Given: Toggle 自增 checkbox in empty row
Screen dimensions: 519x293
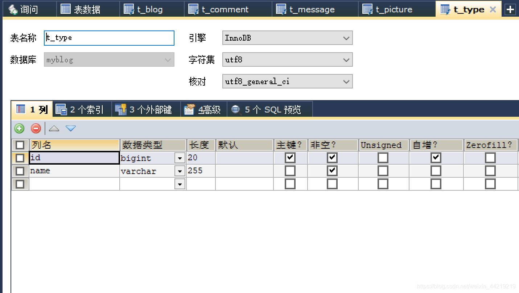Looking at the screenshot, I should coord(436,184).
